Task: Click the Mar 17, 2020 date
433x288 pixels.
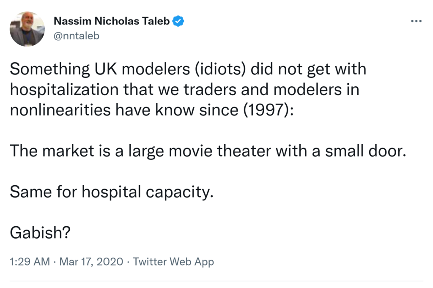Action: tap(91, 262)
